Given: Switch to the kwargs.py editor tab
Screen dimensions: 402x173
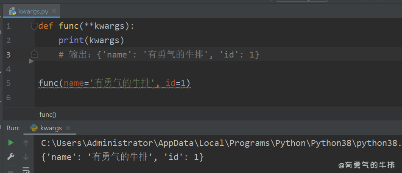Looking at the screenshot, I should click(x=33, y=11).
